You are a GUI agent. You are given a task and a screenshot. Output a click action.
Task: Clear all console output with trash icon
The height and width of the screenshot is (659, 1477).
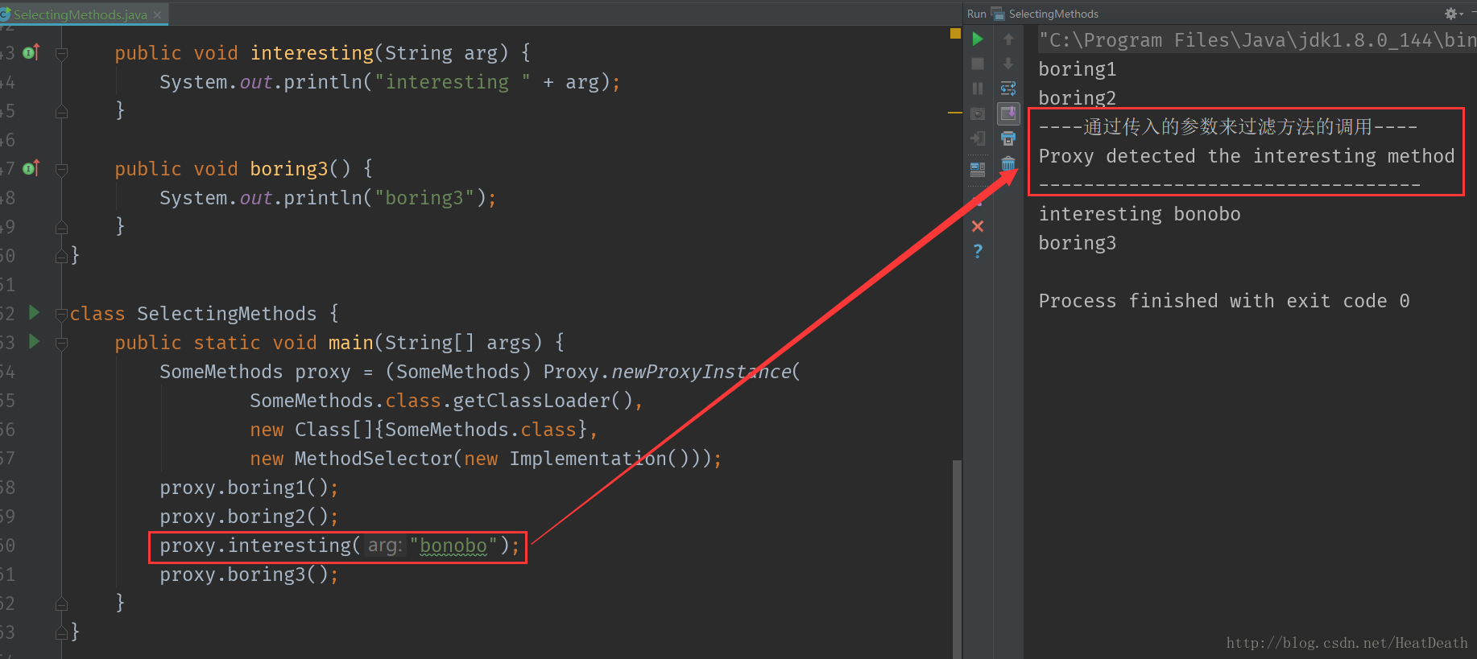tap(1008, 163)
